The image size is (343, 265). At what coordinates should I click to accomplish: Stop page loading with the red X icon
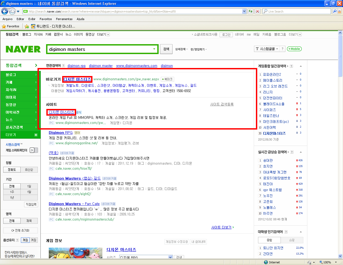pyautogui.click(x=258, y=11)
